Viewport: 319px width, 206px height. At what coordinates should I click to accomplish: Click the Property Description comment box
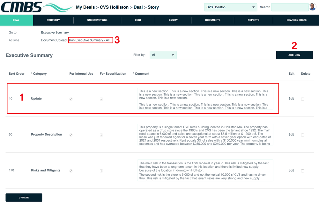coord(205,135)
